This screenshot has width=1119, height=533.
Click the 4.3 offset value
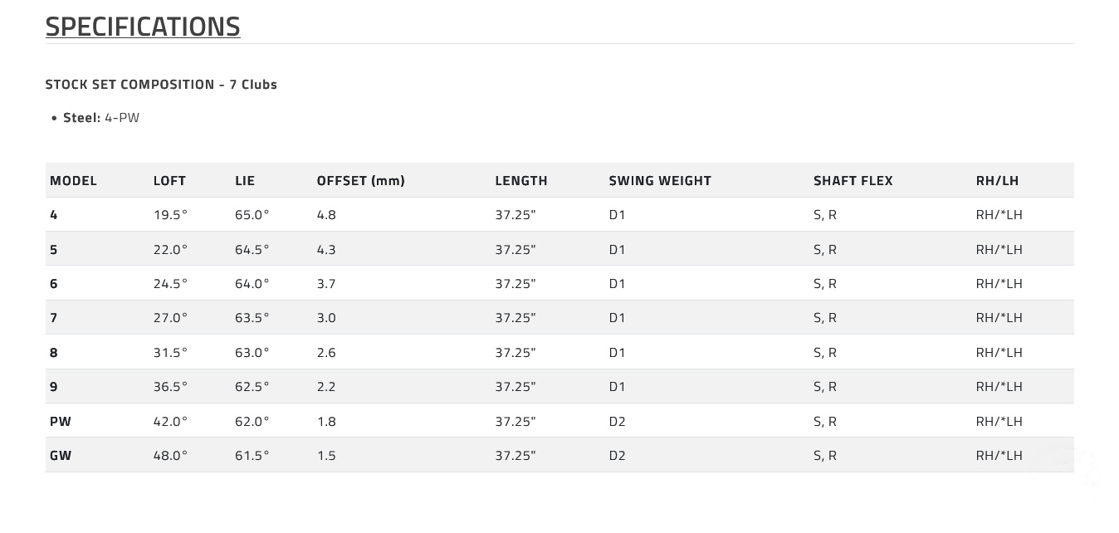[x=326, y=250]
